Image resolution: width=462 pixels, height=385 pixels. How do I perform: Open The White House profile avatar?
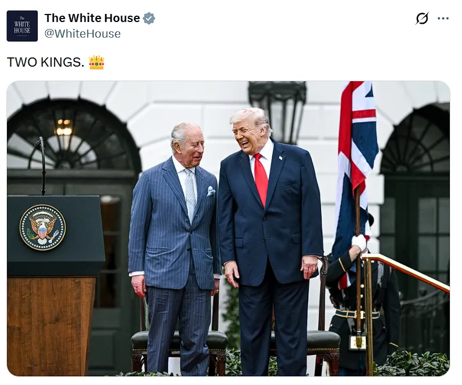[22, 26]
